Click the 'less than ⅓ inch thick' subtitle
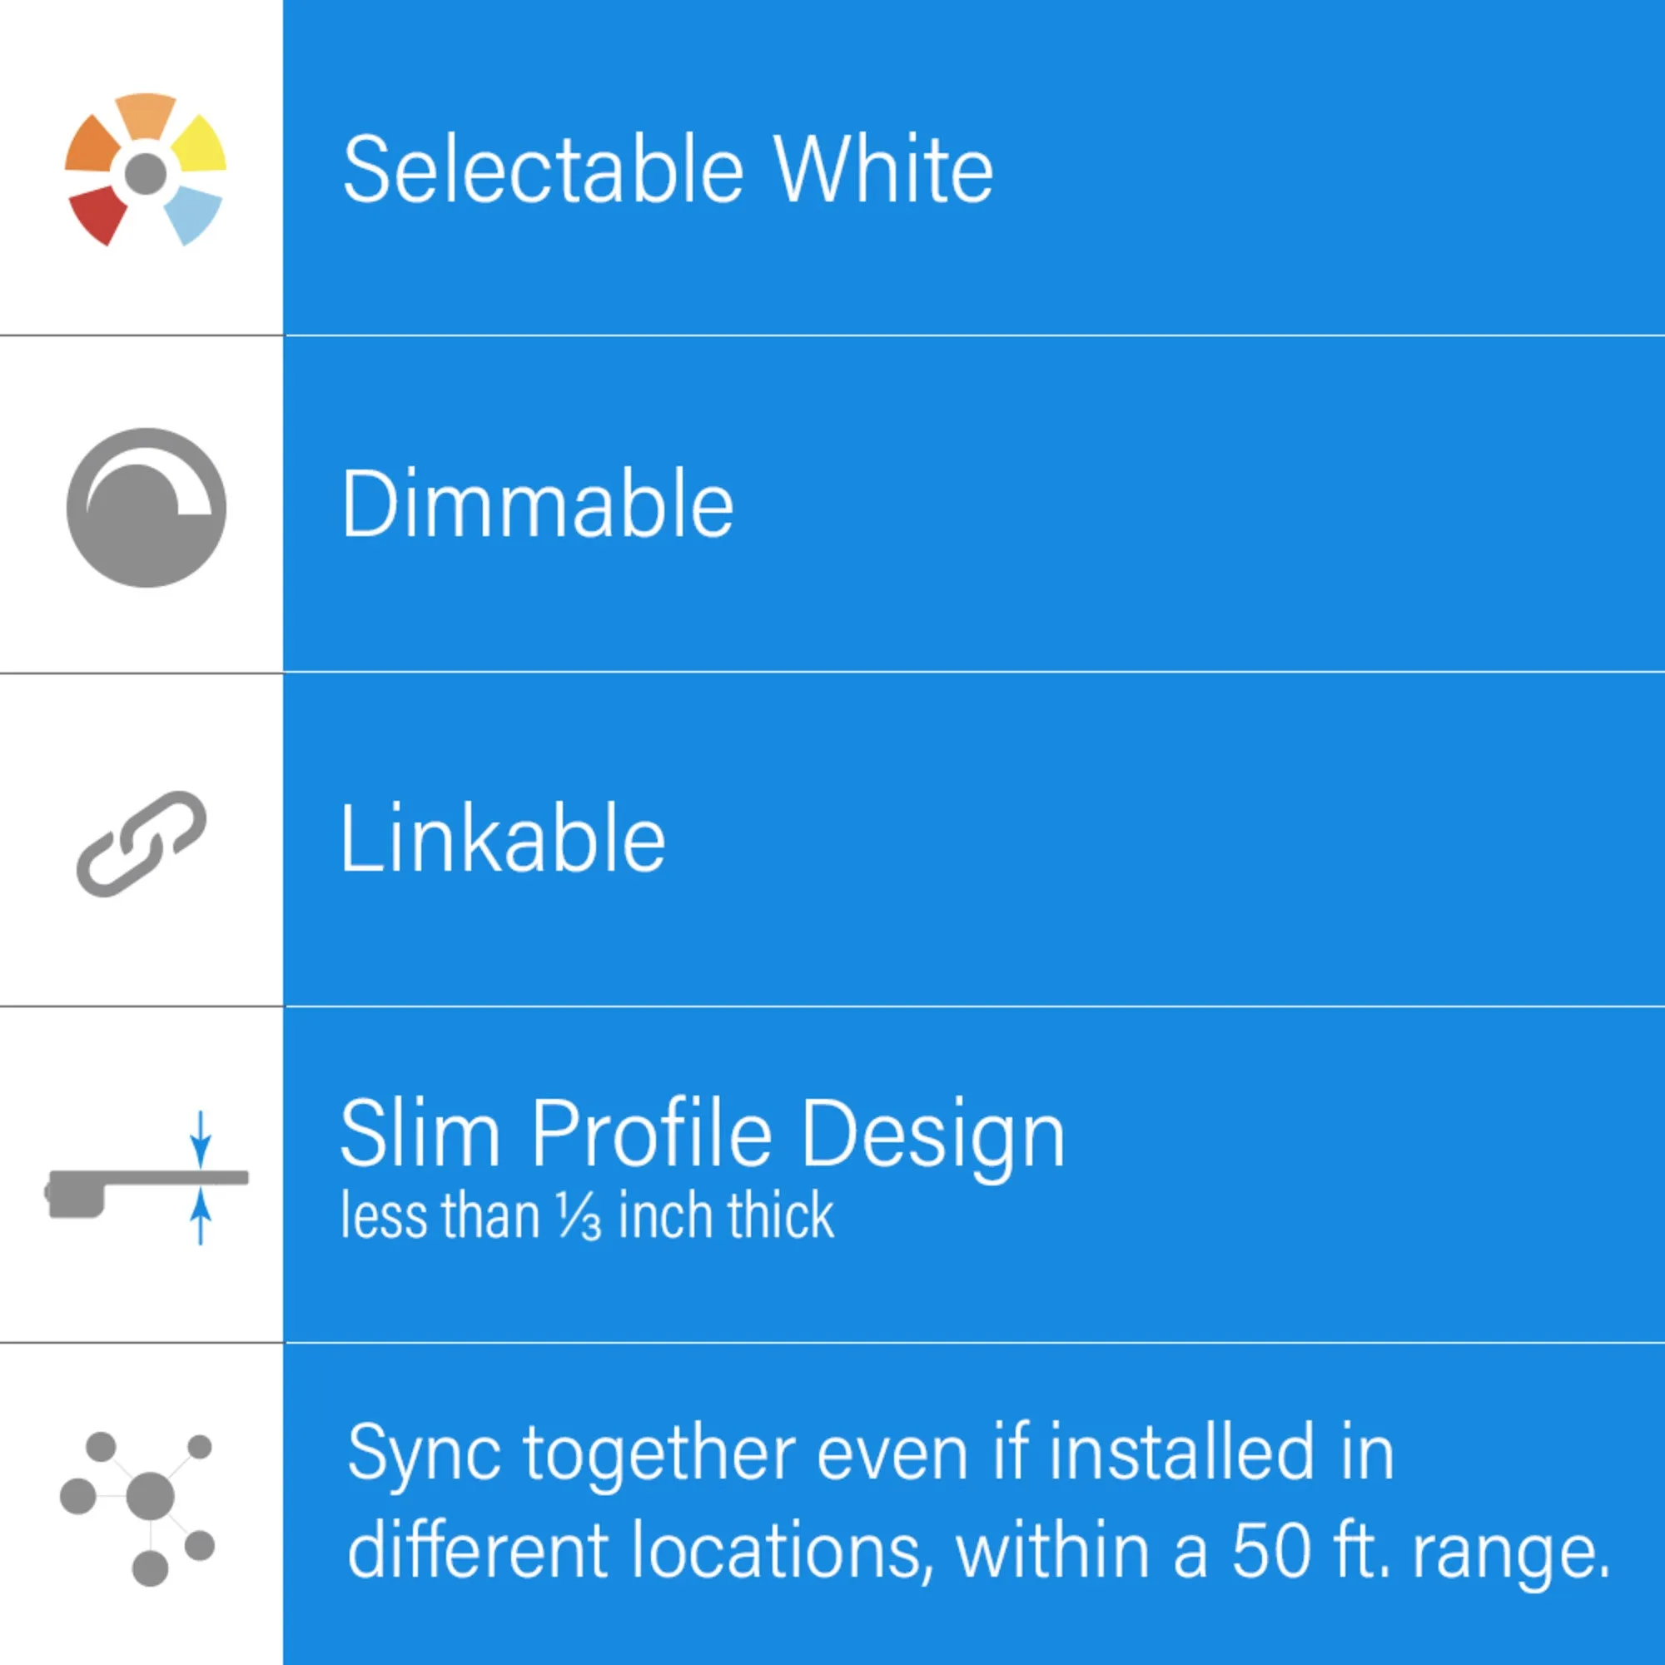 click(588, 1215)
